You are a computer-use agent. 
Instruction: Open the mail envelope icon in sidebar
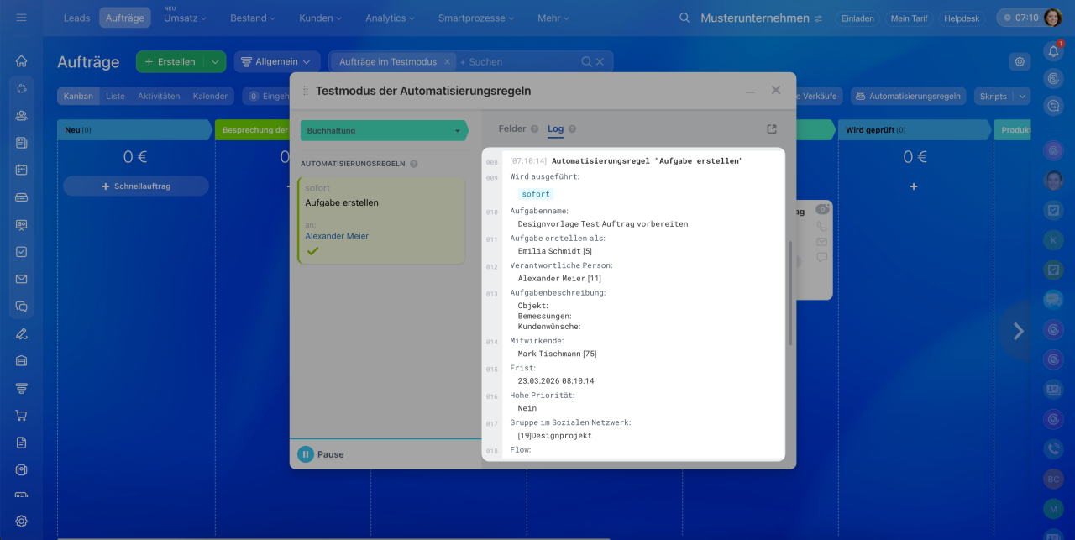(21, 279)
